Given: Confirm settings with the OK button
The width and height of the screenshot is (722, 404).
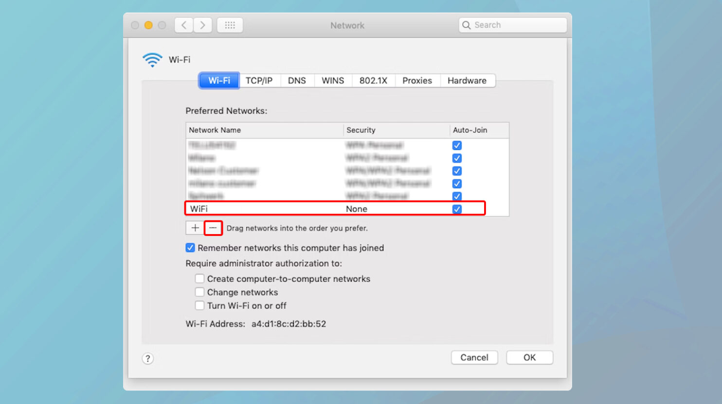Looking at the screenshot, I should [529, 357].
